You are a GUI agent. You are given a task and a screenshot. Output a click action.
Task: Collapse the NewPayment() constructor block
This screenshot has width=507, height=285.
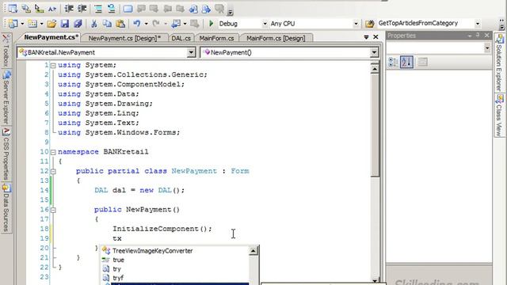pyautogui.click(x=53, y=210)
